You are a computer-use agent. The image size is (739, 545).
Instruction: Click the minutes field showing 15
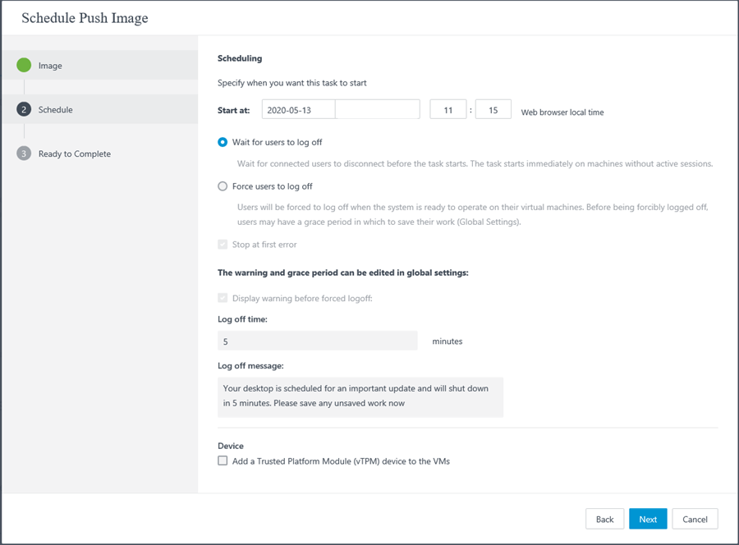click(x=493, y=109)
